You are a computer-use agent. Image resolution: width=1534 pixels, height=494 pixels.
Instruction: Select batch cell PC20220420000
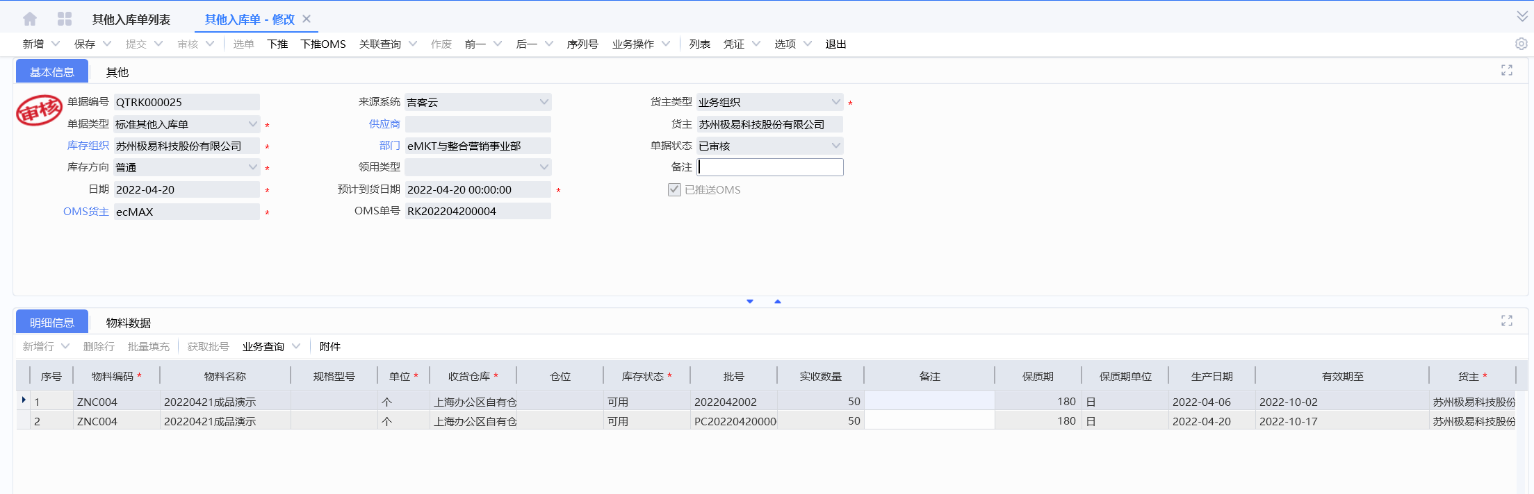point(733,420)
